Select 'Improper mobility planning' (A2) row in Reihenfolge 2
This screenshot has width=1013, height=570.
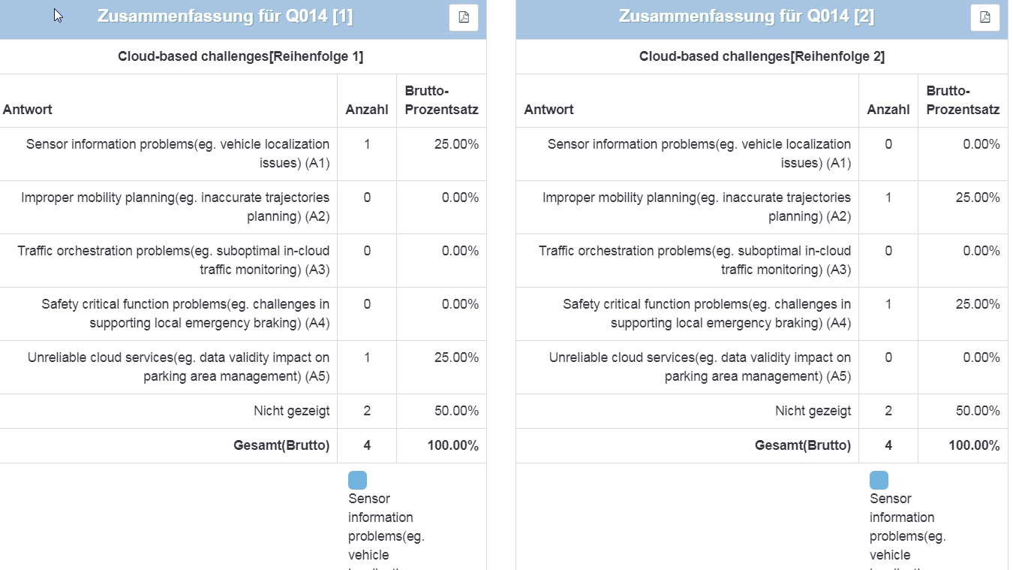coord(696,207)
